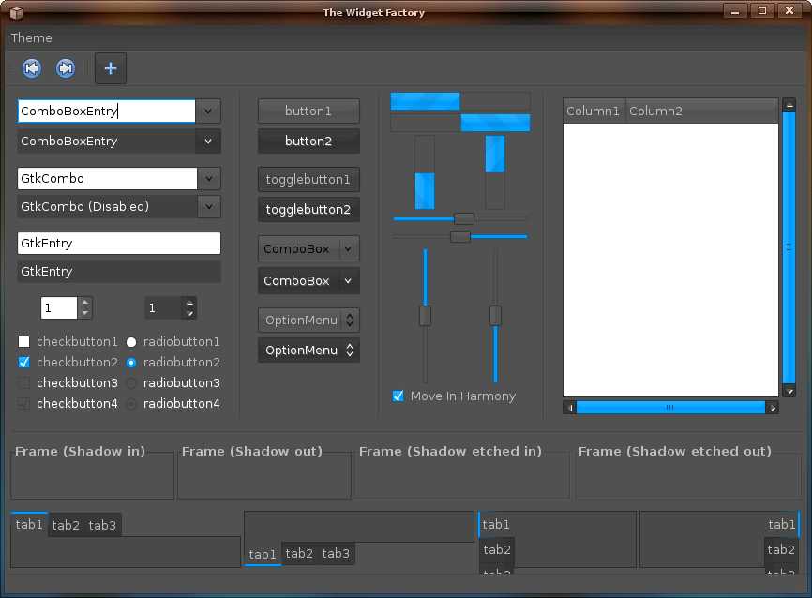Toggle togglebutton2
Screen dimensions: 812x598
(x=308, y=210)
